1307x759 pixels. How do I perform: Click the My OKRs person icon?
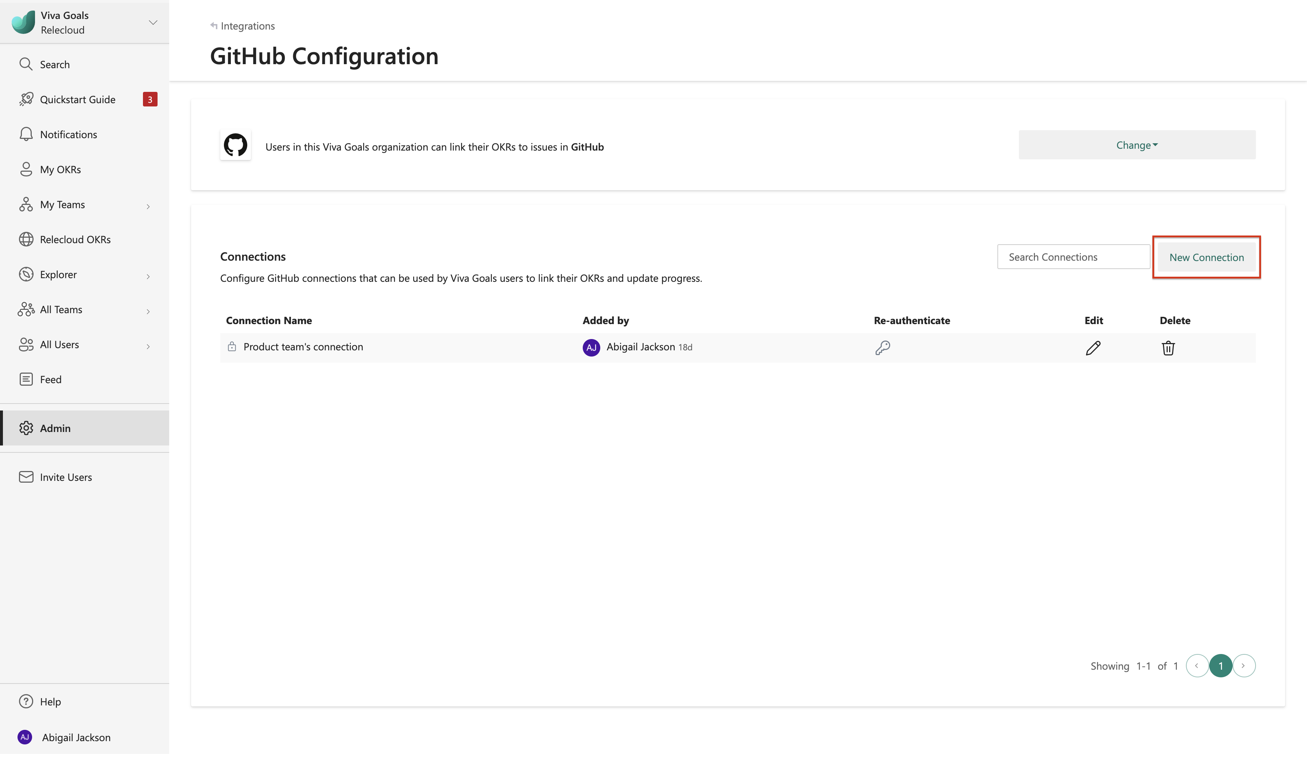(26, 169)
